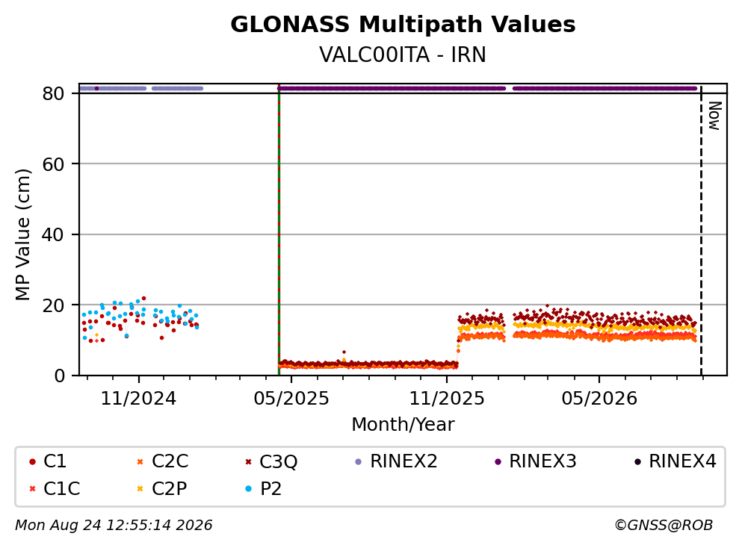Click the C3Q legend marker
The image size is (742, 548).
coord(248,461)
